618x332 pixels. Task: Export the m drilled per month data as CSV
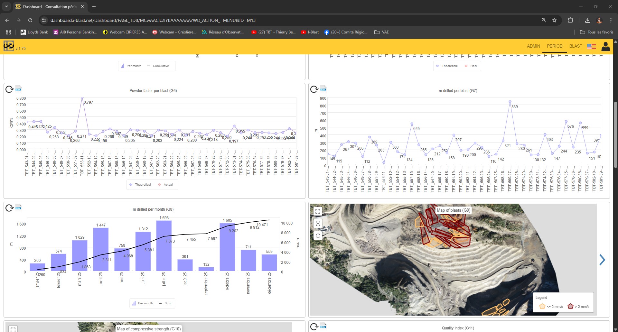click(x=19, y=207)
